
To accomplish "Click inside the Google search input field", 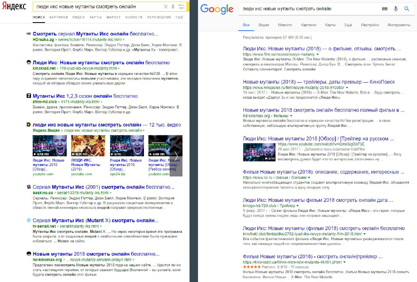I will coord(306,9).
